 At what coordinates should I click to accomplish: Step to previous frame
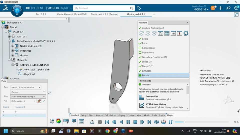coord(114,122)
